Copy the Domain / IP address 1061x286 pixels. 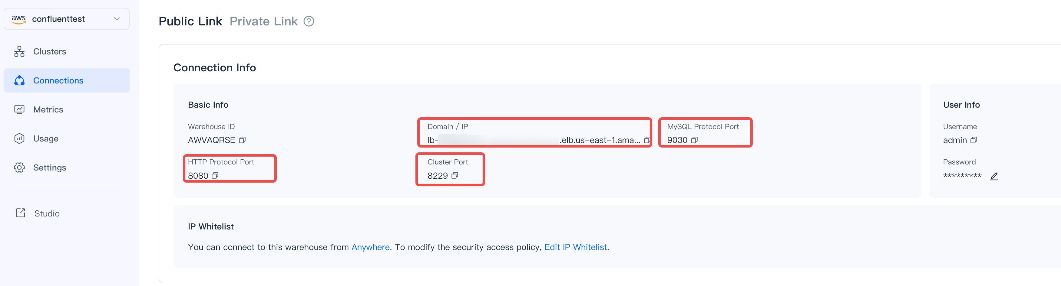point(647,140)
